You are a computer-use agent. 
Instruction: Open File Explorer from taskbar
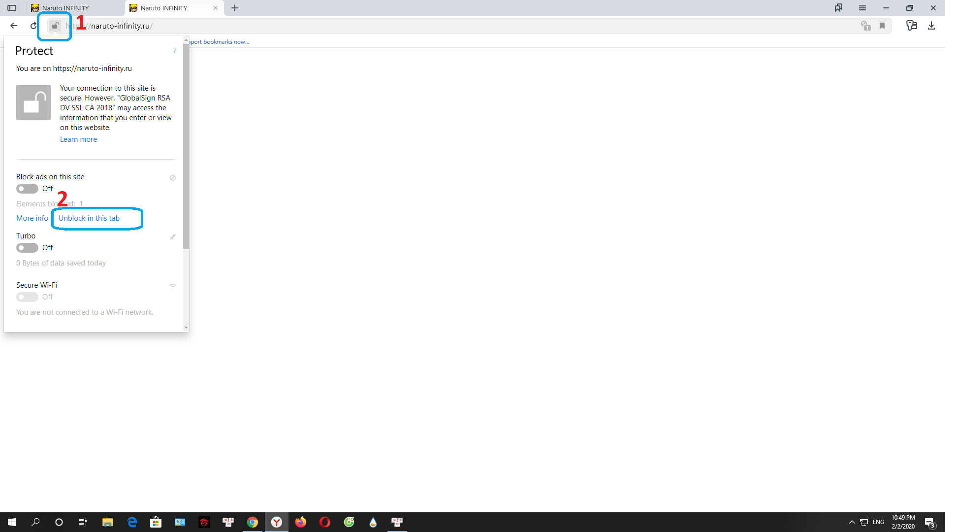point(107,522)
